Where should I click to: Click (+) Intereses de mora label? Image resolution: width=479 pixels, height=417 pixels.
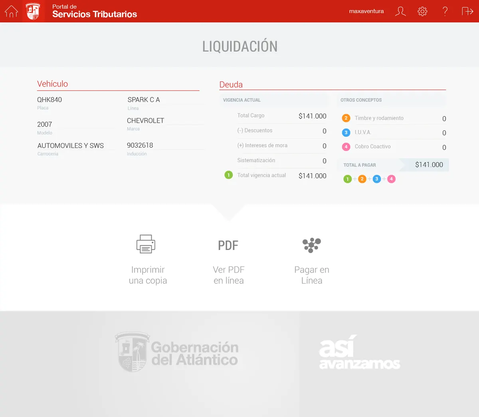(262, 146)
